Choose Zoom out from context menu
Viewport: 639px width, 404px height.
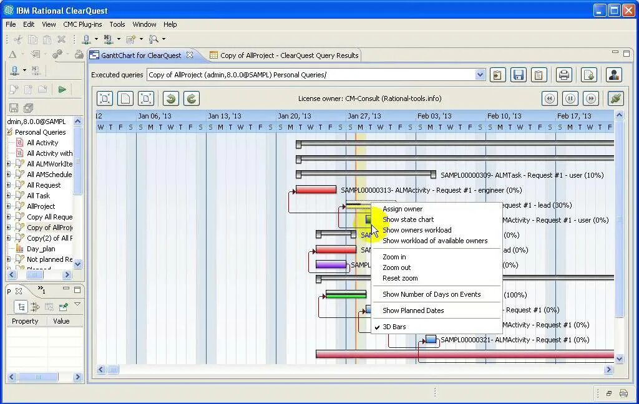436,267
